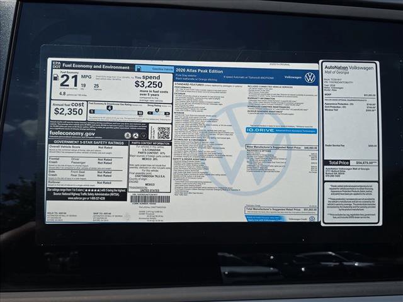Click the smog rating marker on the scale

tap(157, 111)
